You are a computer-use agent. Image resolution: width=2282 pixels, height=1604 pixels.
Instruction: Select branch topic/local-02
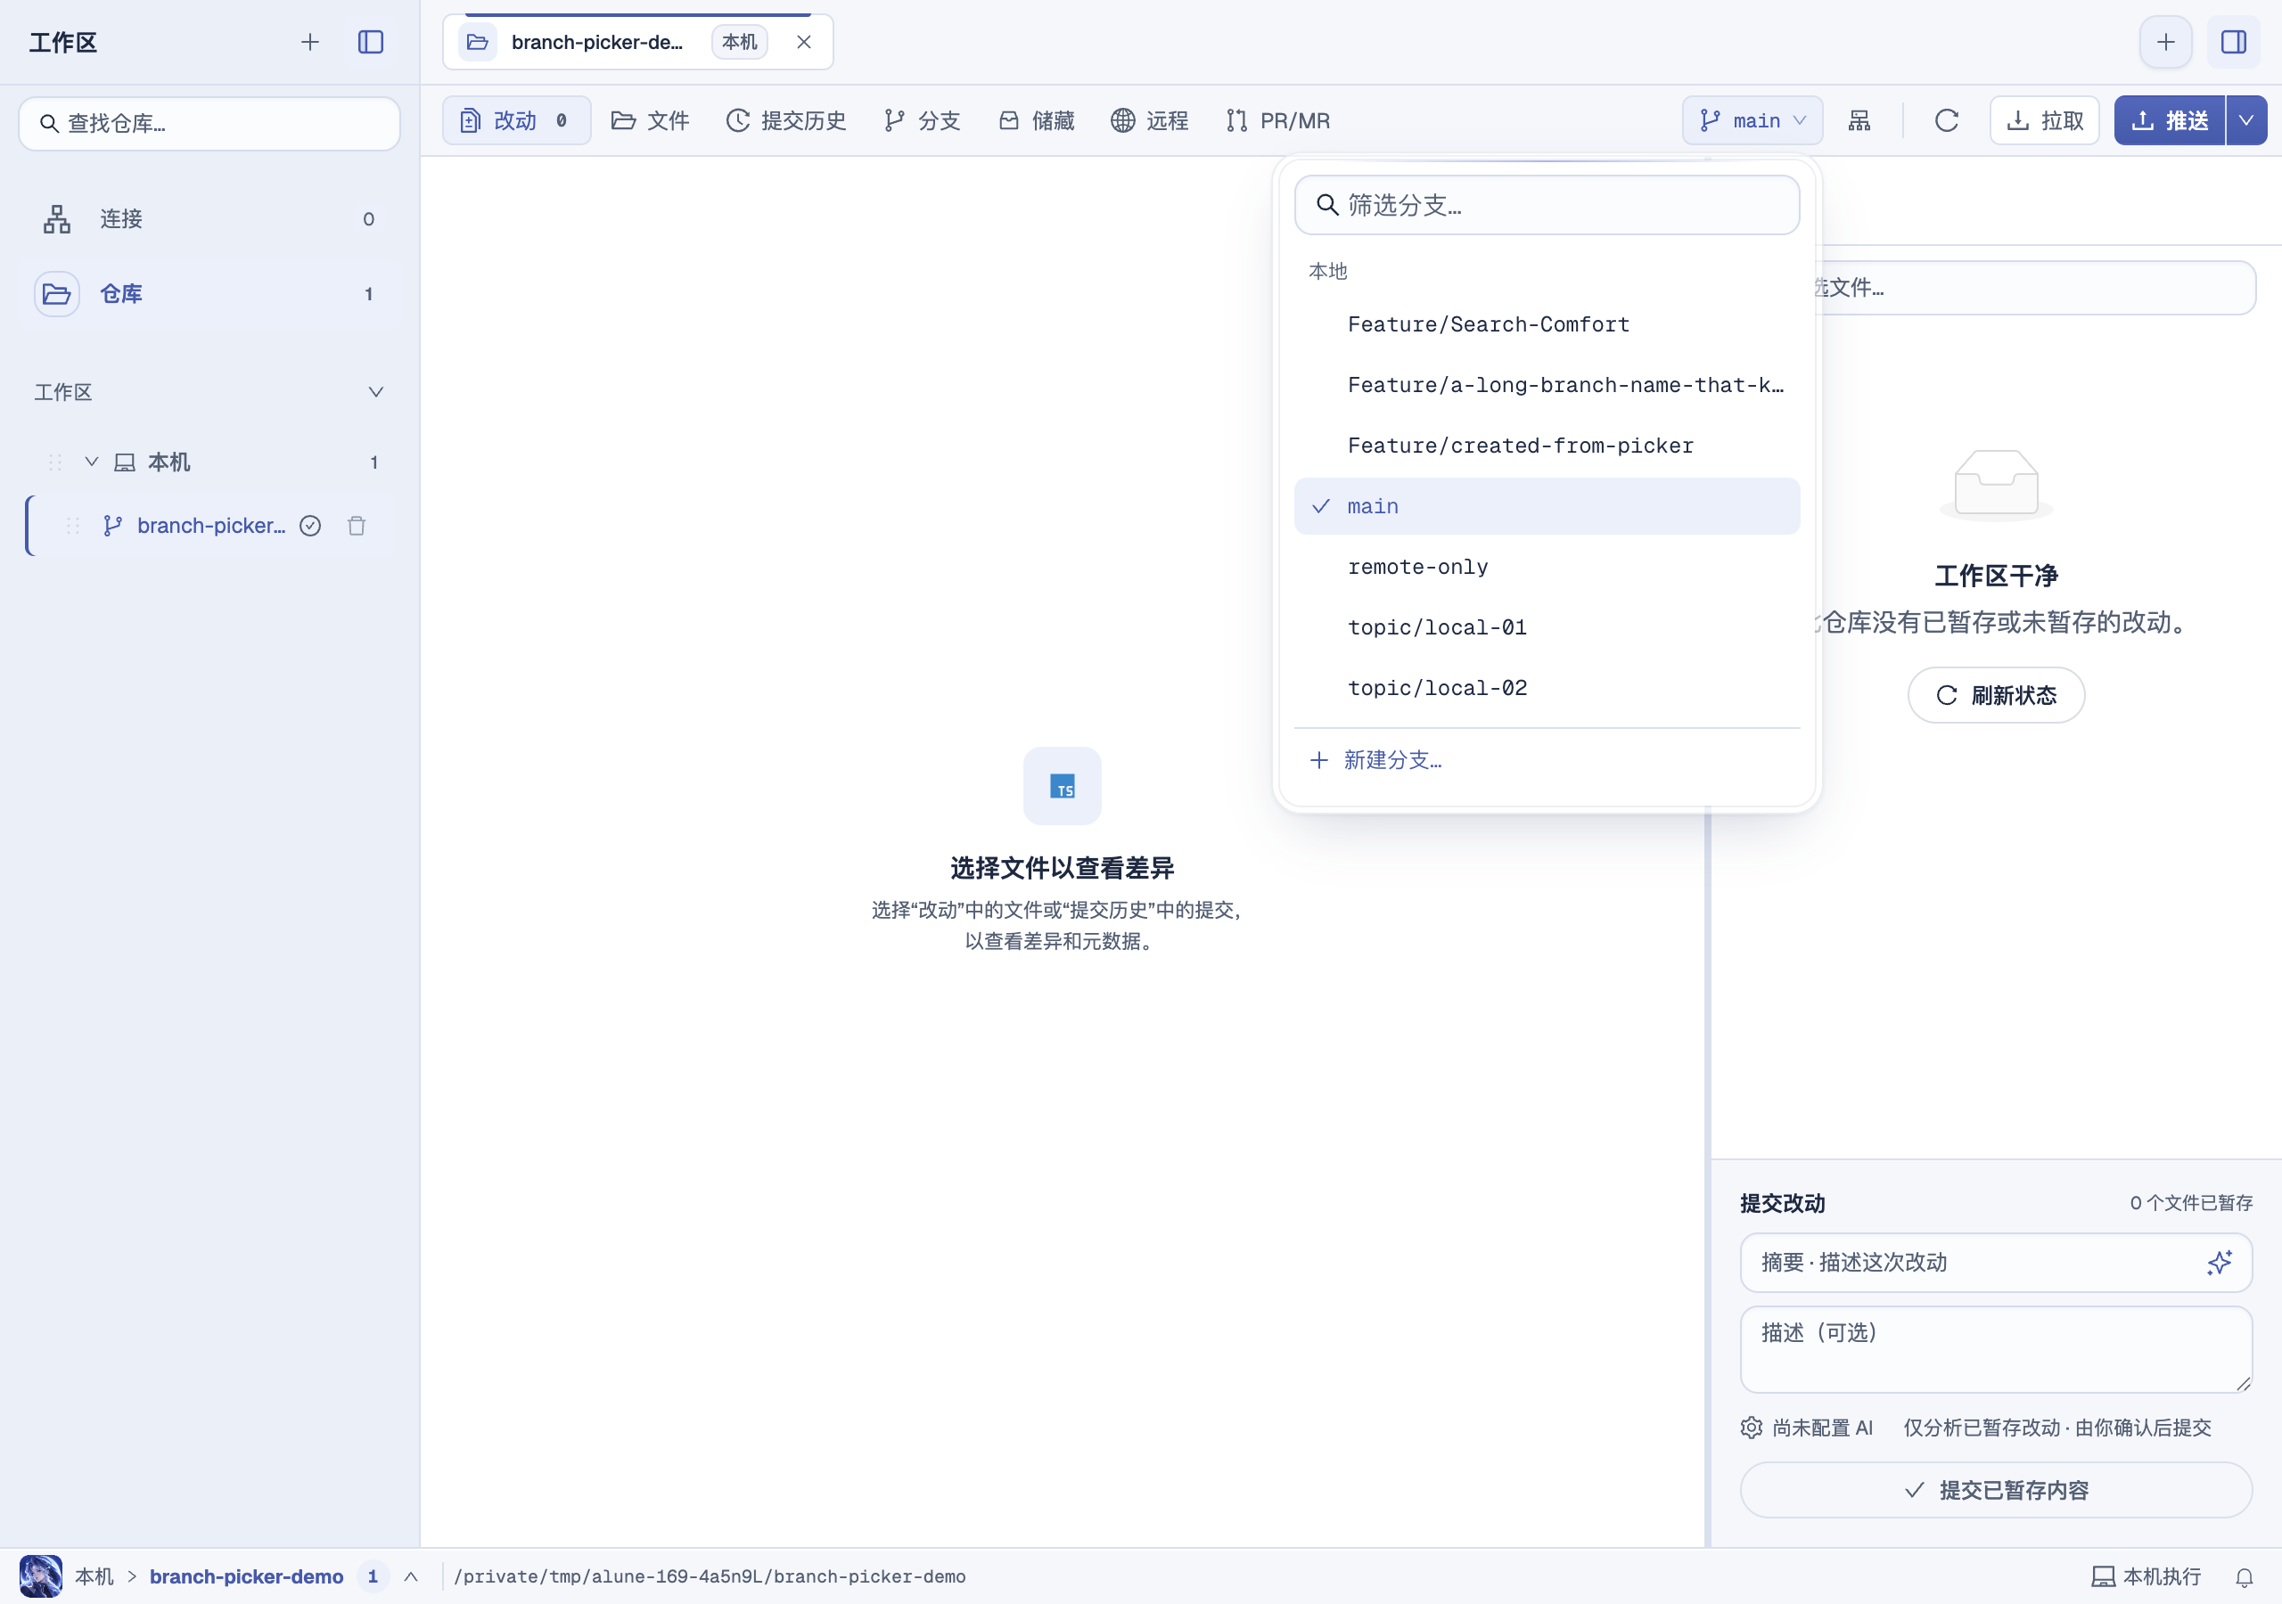pos(1547,688)
